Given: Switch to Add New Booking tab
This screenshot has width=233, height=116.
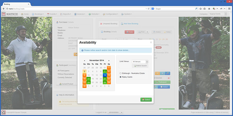Looking at the screenshot, I should [x=129, y=24].
